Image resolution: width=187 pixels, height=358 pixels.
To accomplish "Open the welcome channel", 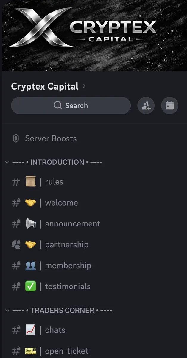I will [x=61, y=203].
